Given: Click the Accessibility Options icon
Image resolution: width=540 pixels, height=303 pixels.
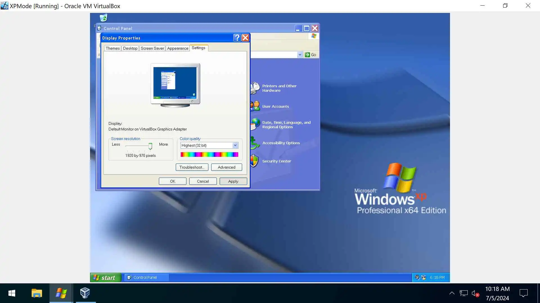Looking at the screenshot, I should pyautogui.click(x=255, y=143).
